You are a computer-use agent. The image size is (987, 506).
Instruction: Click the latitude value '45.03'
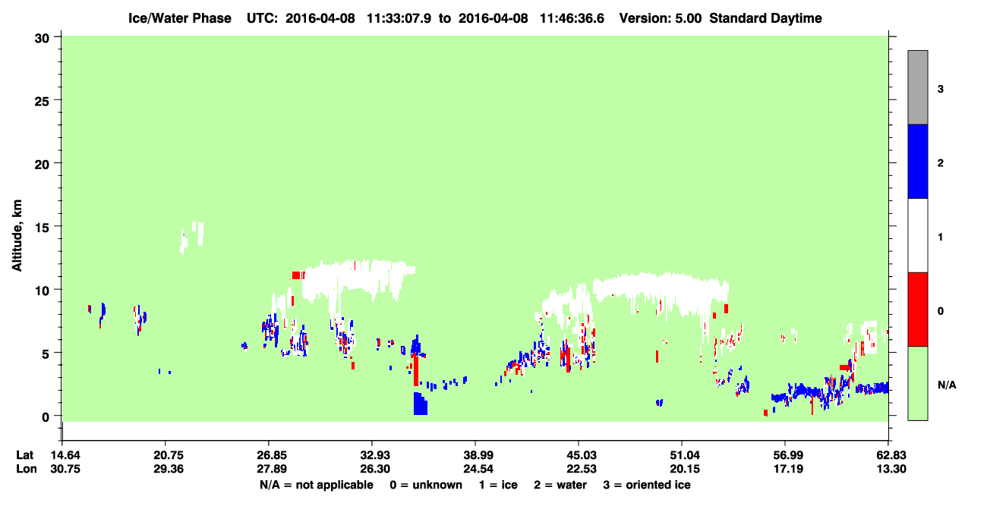pyautogui.click(x=579, y=454)
